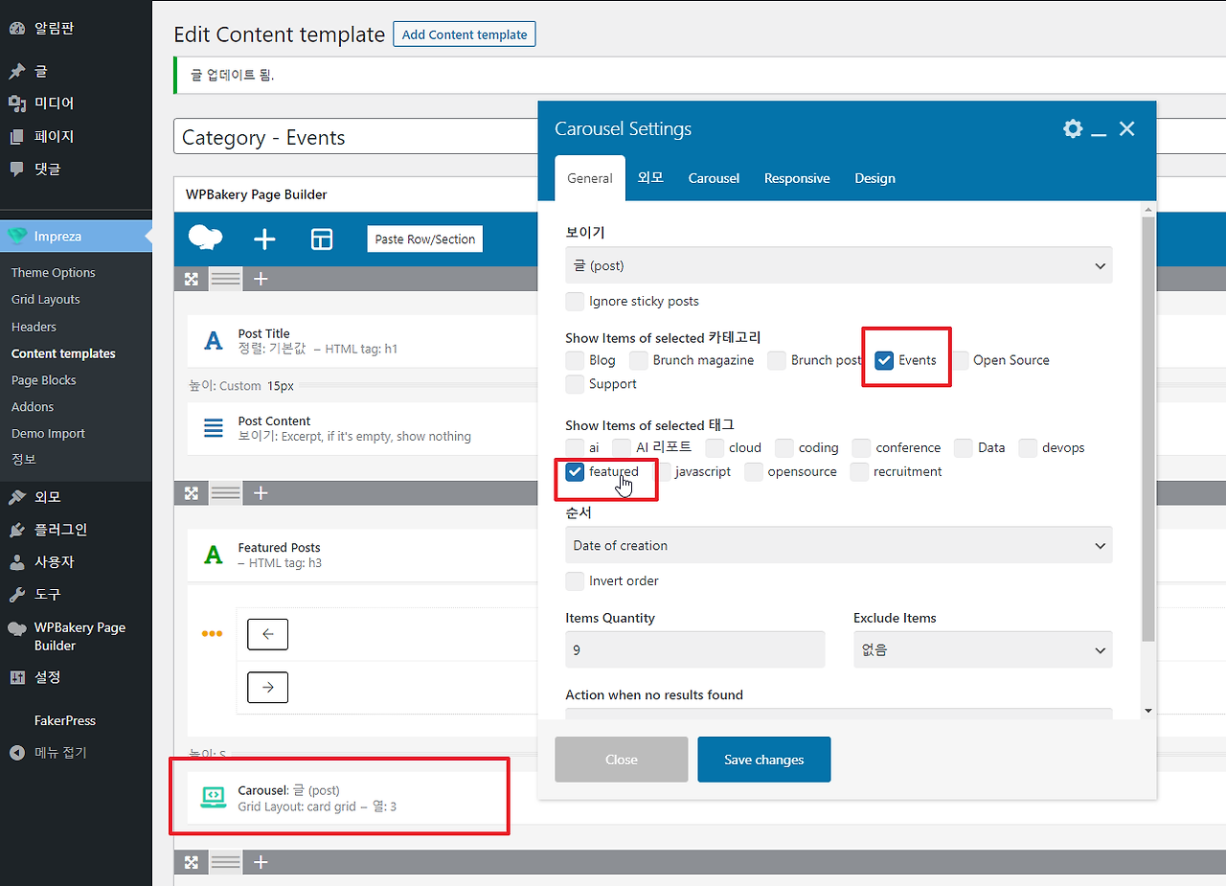The width and height of the screenshot is (1226, 886).
Task: Switch to the Responsive tab
Action: (797, 178)
